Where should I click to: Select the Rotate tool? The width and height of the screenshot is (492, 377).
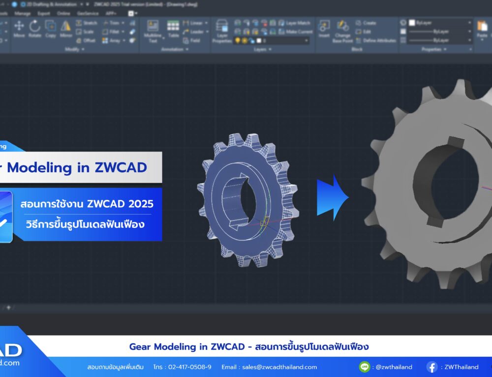(34, 27)
